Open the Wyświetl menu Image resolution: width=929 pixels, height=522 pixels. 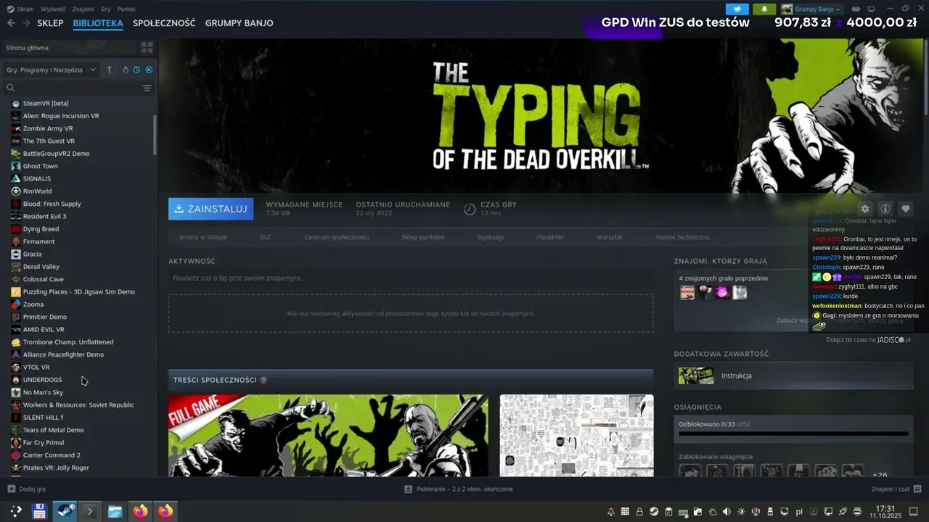(53, 9)
